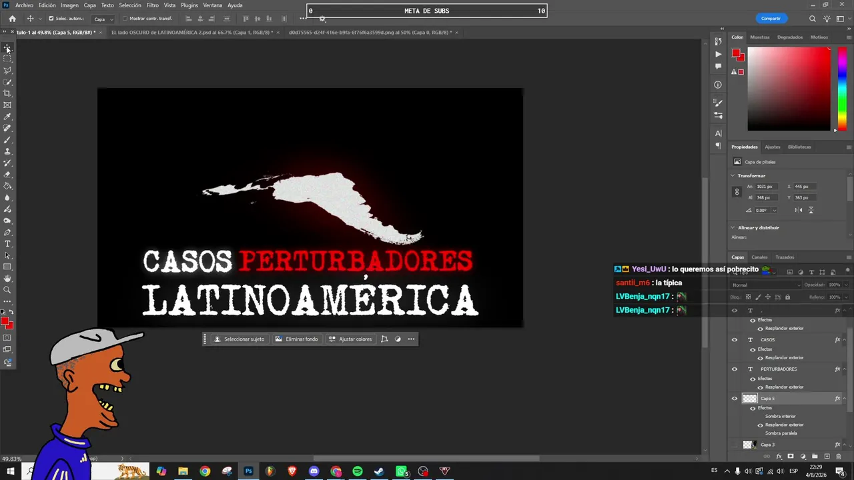Hide the PERTURBADORES text layer
The width and height of the screenshot is (854, 480).
pyautogui.click(x=735, y=369)
